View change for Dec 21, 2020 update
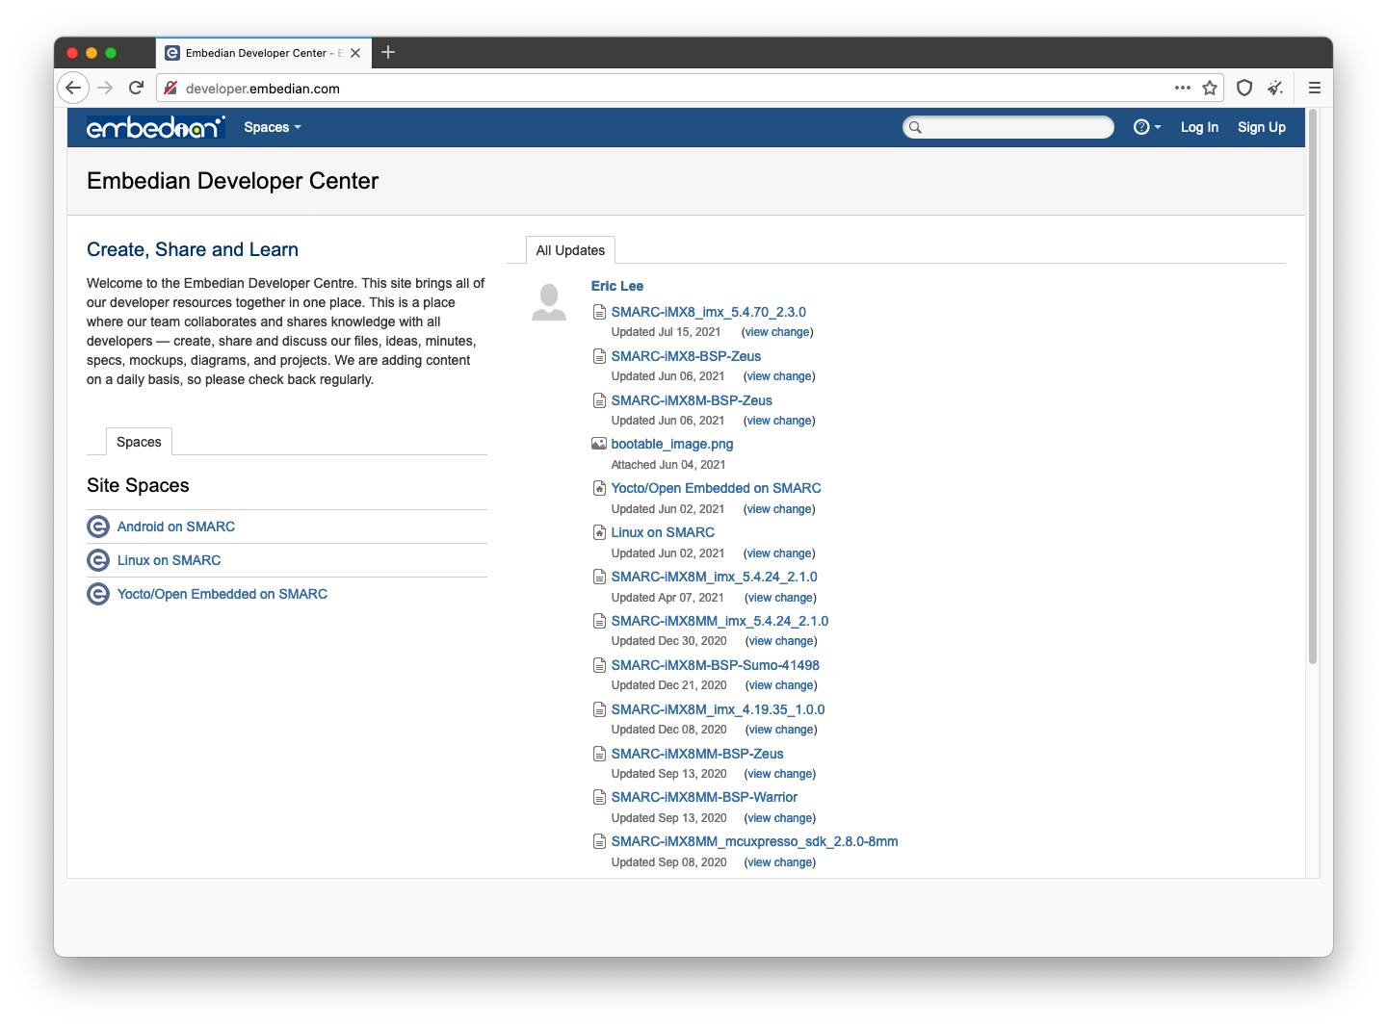 pyautogui.click(x=781, y=685)
